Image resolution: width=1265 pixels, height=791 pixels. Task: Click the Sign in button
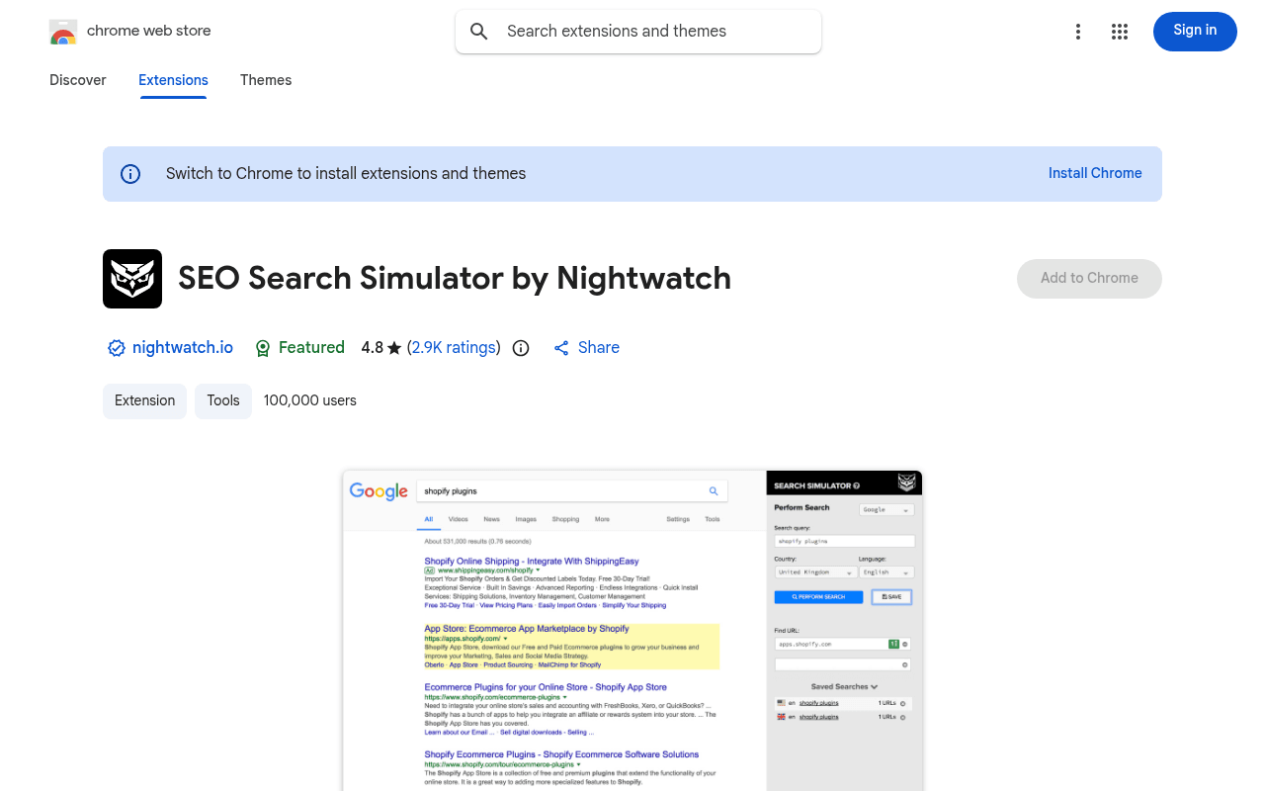click(1195, 32)
